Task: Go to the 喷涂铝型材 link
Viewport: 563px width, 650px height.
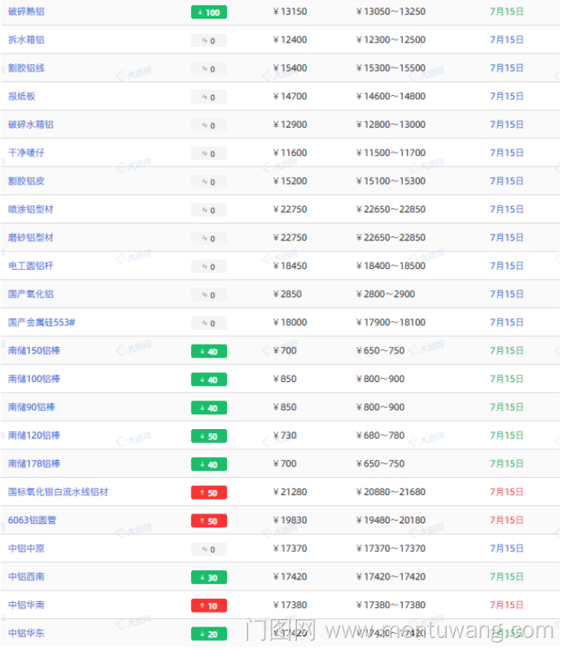Action: (31, 210)
